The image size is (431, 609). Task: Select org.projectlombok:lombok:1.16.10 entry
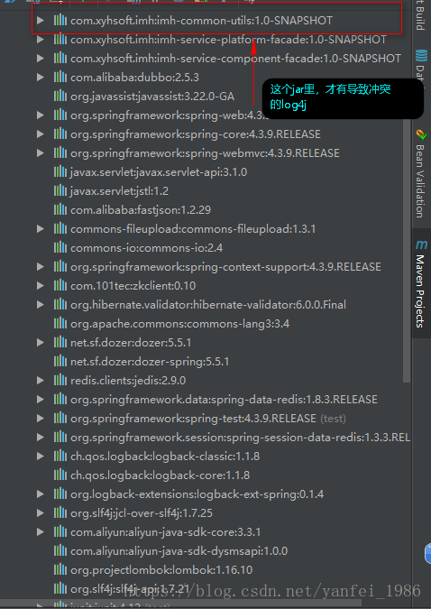tap(161, 570)
